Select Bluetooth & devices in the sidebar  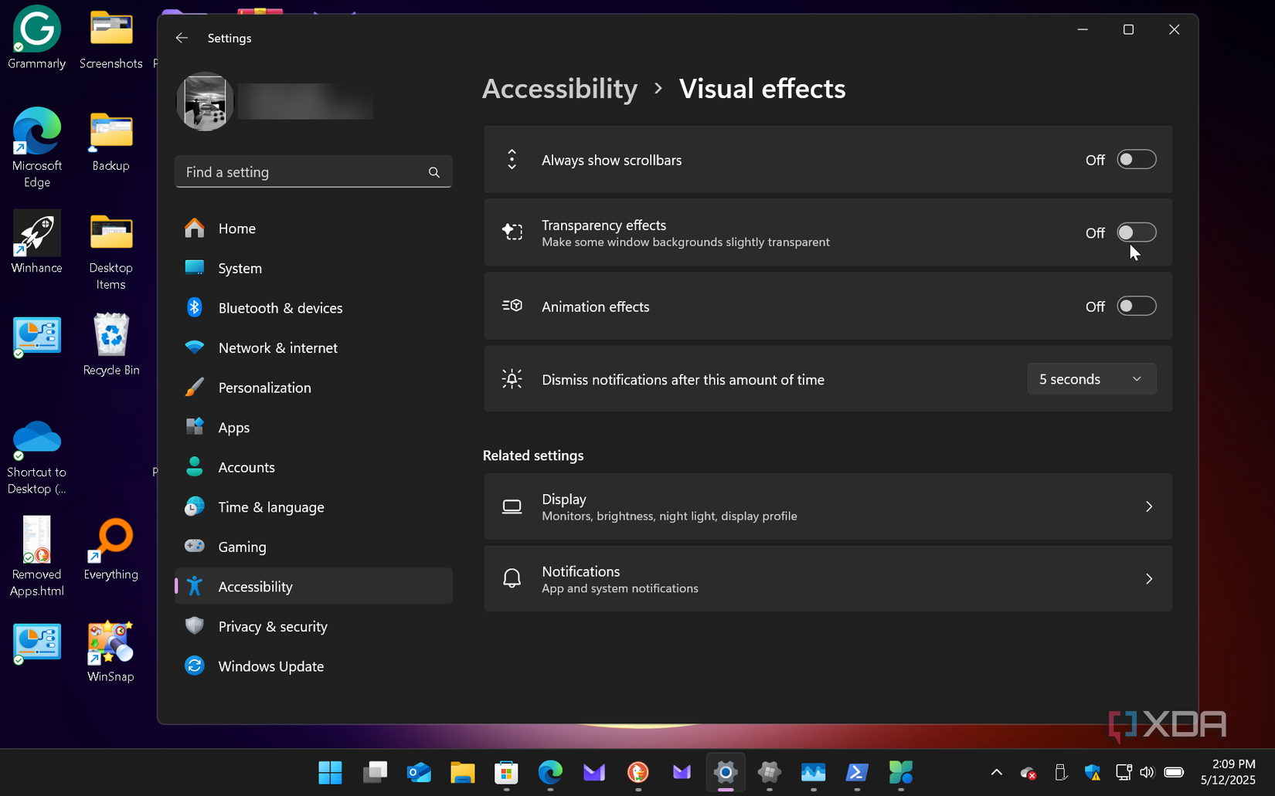coord(280,307)
